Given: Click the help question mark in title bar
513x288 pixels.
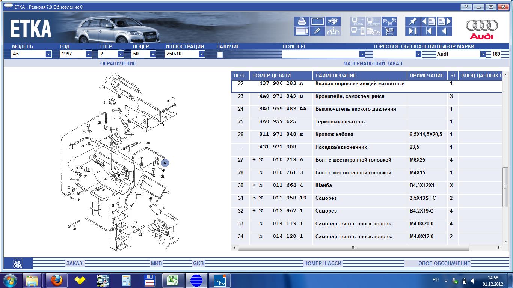Looking at the screenshot, I should click(x=466, y=7).
